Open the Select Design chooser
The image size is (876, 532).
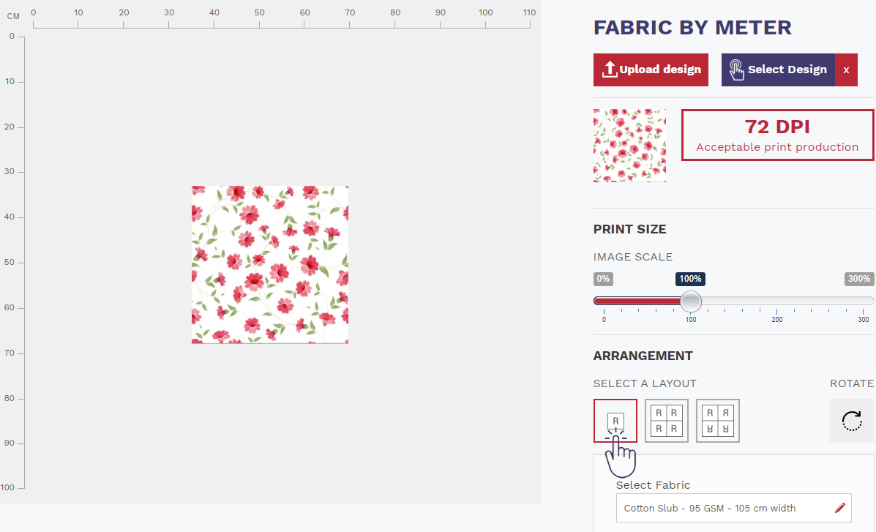[778, 70]
